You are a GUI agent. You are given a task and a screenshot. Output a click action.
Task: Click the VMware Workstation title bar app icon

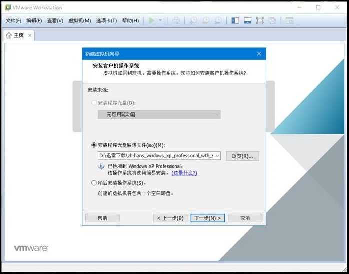(8, 7)
